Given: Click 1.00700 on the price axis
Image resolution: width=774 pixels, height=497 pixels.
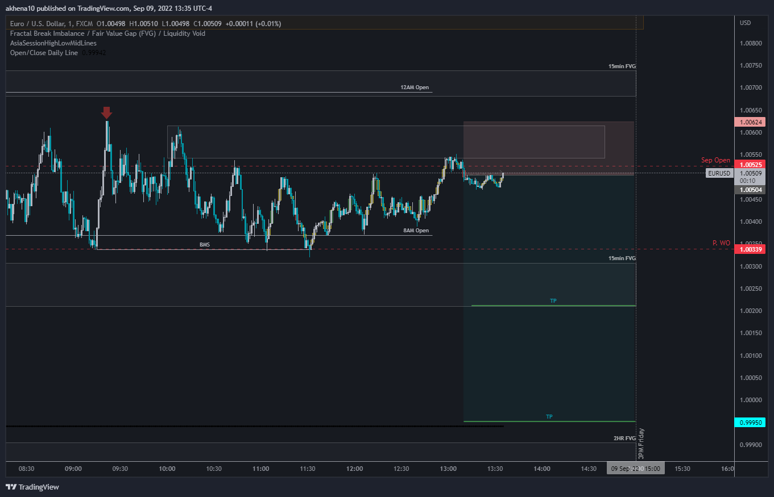Looking at the screenshot, I should click(x=750, y=88).
